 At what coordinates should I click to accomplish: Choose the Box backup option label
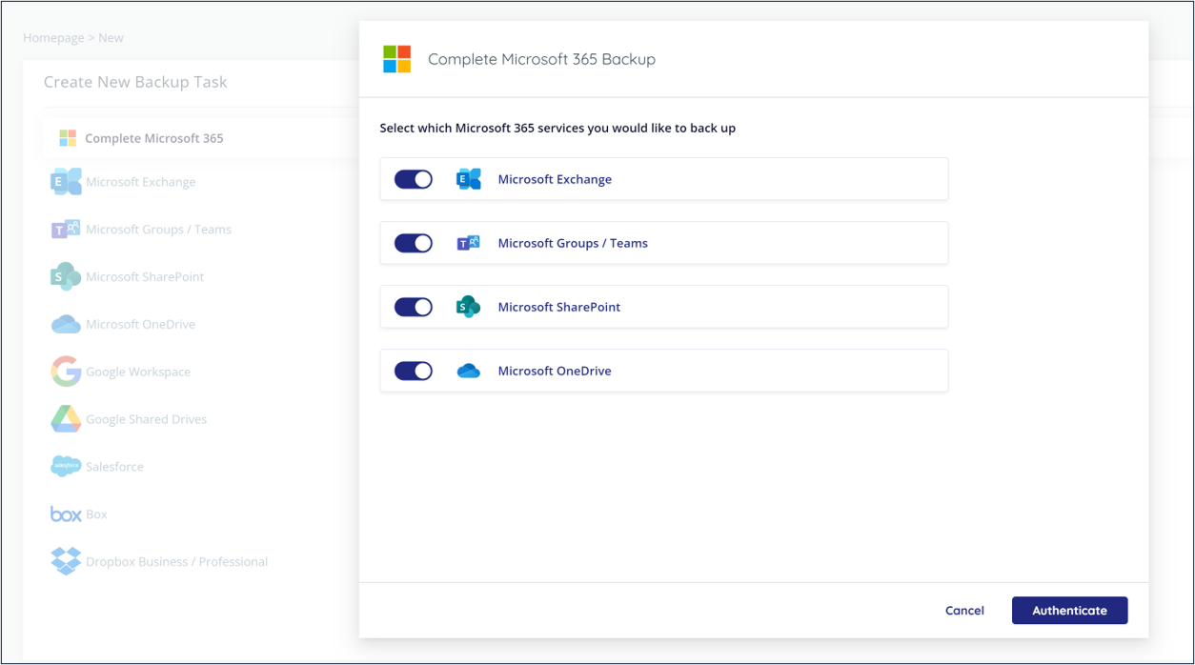pos(97,514)
